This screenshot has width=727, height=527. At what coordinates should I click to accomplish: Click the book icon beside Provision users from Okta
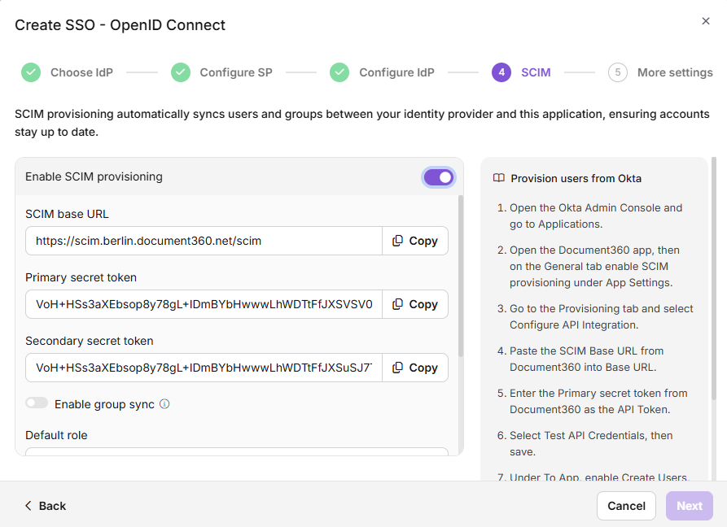[498, 178]
